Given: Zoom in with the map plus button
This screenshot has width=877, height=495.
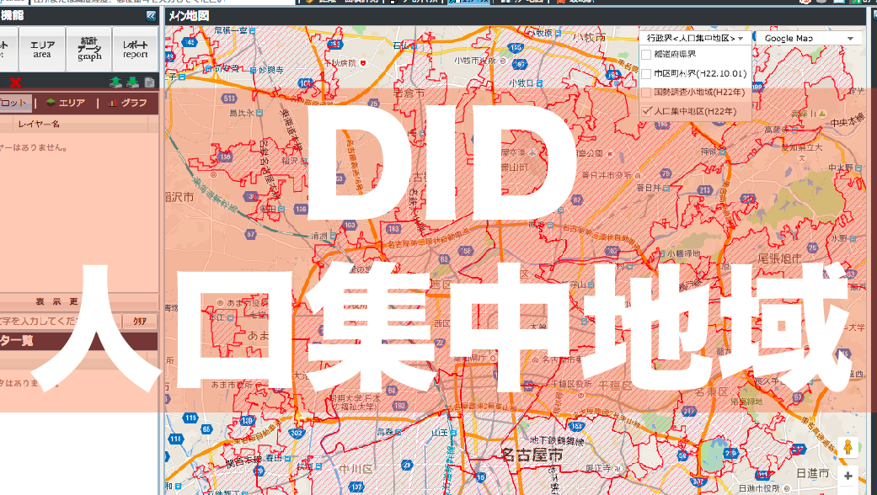Looking at the screenshot, I should [x=848, y=476].
